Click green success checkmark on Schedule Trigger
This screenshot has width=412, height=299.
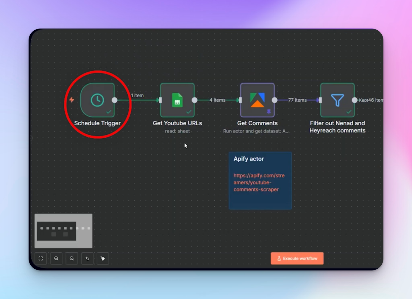click(x=109, y=112)
